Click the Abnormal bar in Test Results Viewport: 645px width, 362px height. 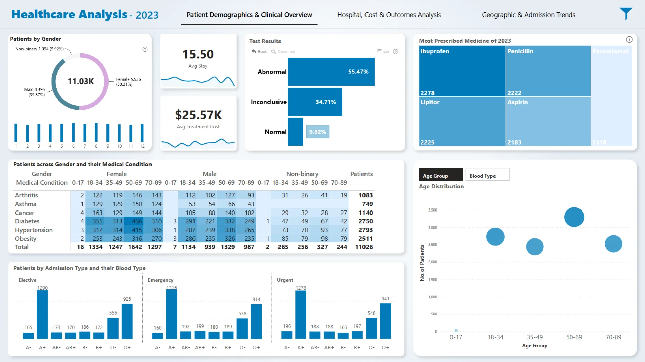point(331,72)
